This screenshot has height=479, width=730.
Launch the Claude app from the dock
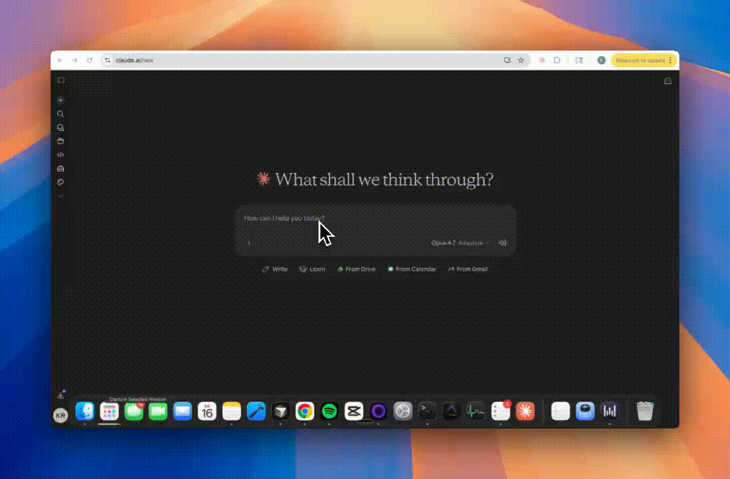click(x=525, y=411)
